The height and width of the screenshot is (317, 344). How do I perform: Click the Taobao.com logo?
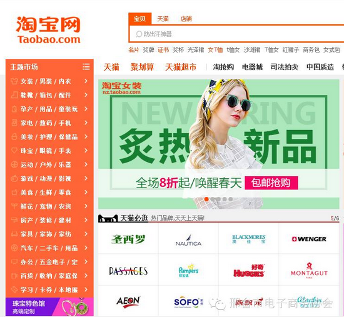(49, 30)
